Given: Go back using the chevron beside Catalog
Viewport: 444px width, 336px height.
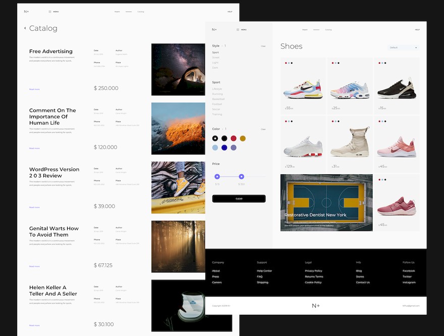Looking at the screenshot, I should point(25,28).
